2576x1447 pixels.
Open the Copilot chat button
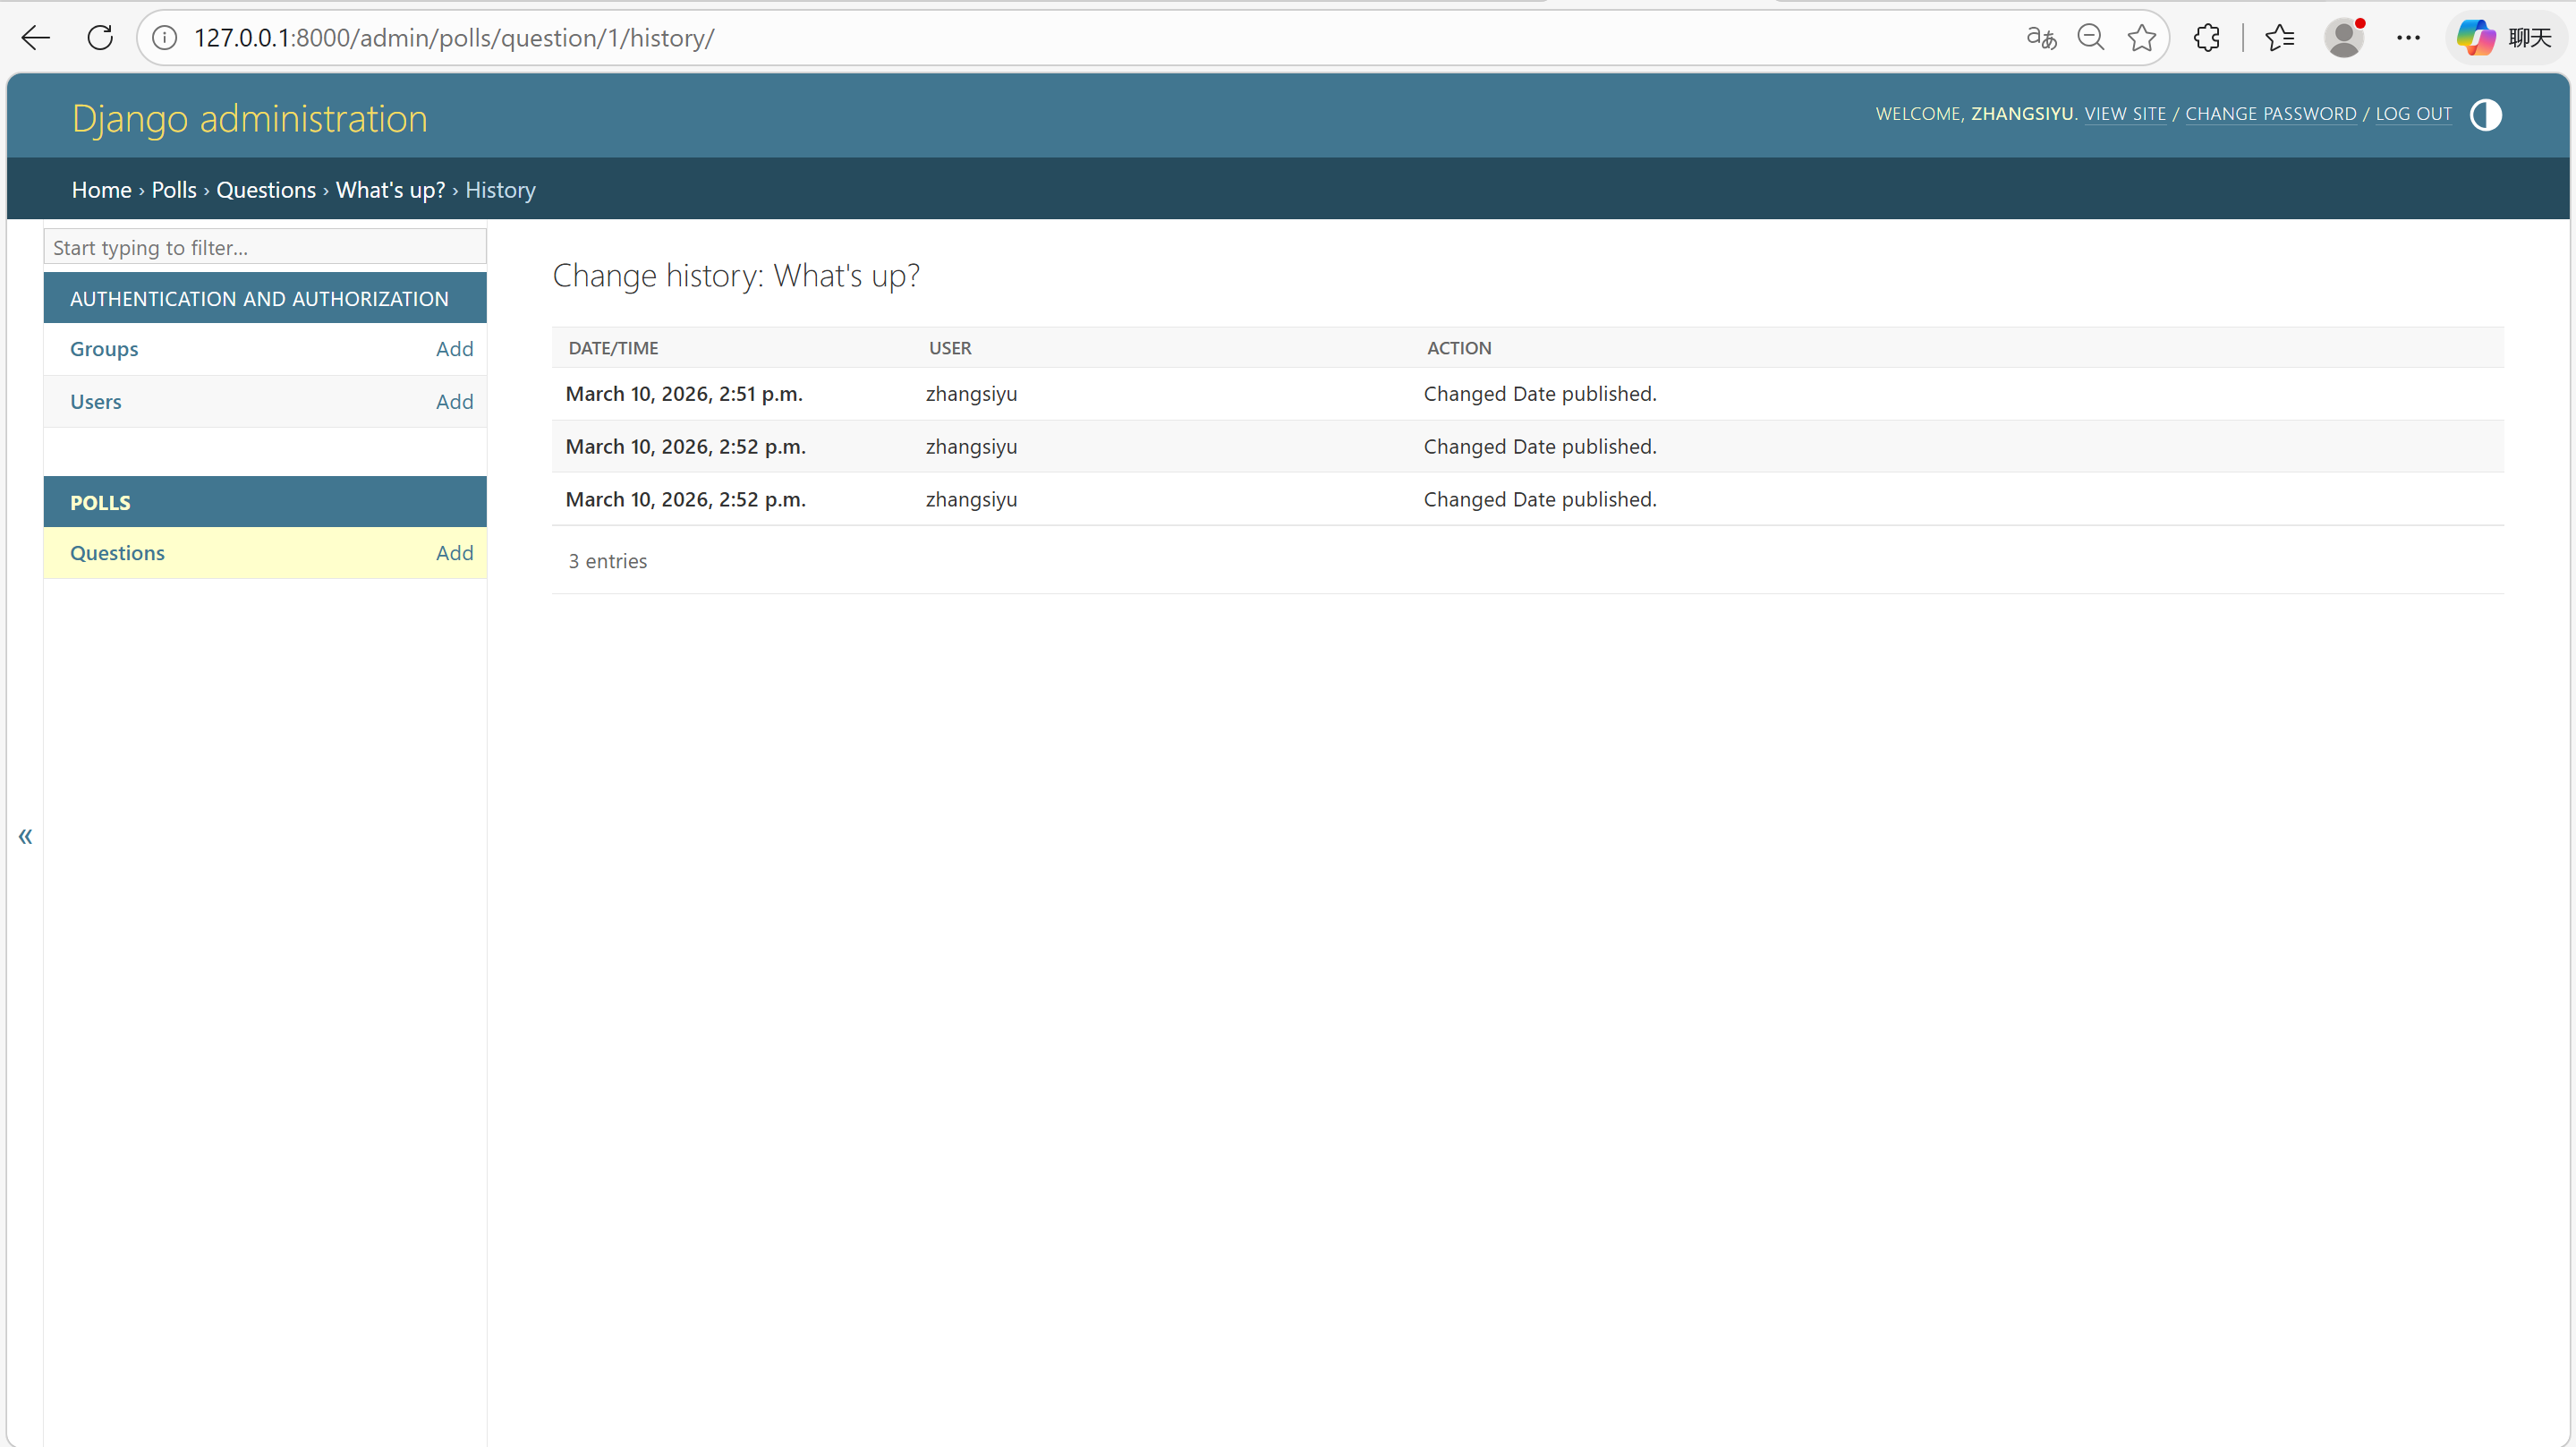pyautogui.click(x=2505, y=38)
